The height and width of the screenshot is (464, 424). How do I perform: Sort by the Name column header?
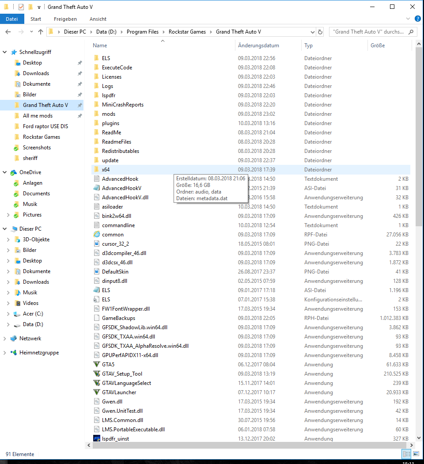click(163, 46)
